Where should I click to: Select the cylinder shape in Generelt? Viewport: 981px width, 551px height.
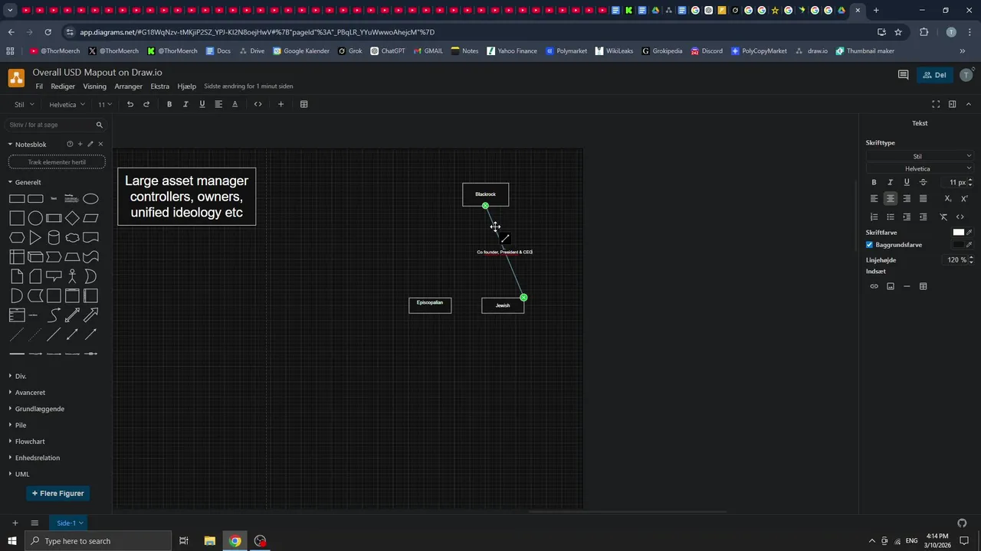pyautogui.click(x=54, y=237)
